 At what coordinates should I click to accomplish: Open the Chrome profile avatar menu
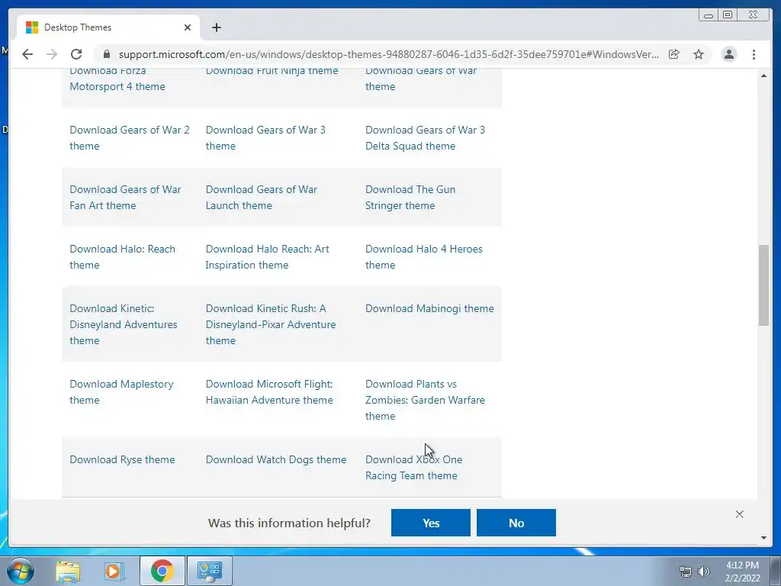(x=728, y=54)
